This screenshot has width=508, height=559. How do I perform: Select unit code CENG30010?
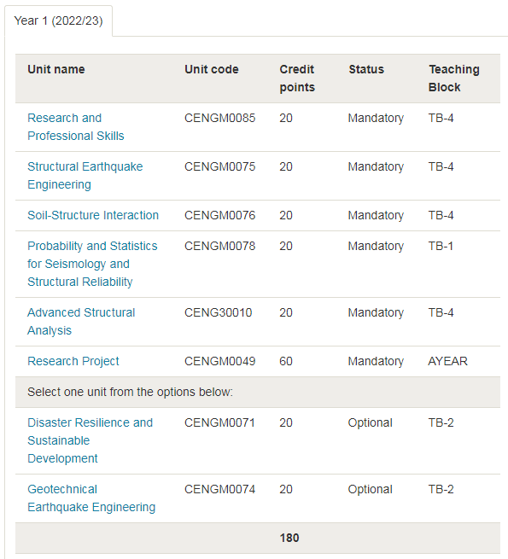[x=218, y=312]
